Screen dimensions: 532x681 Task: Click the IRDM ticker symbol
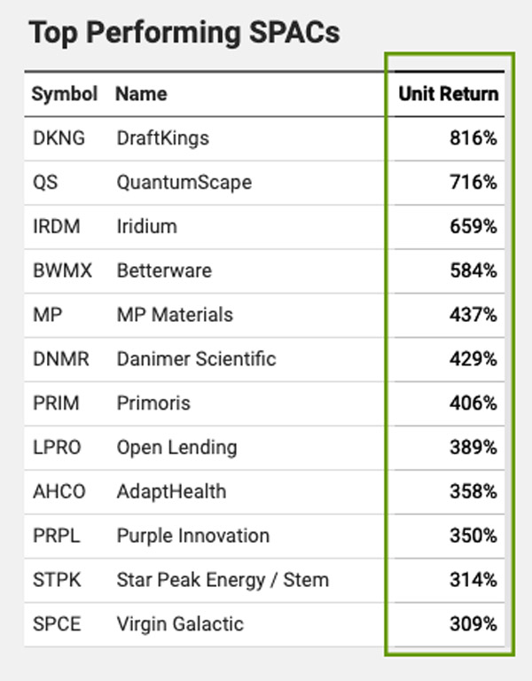click(56, 226)
